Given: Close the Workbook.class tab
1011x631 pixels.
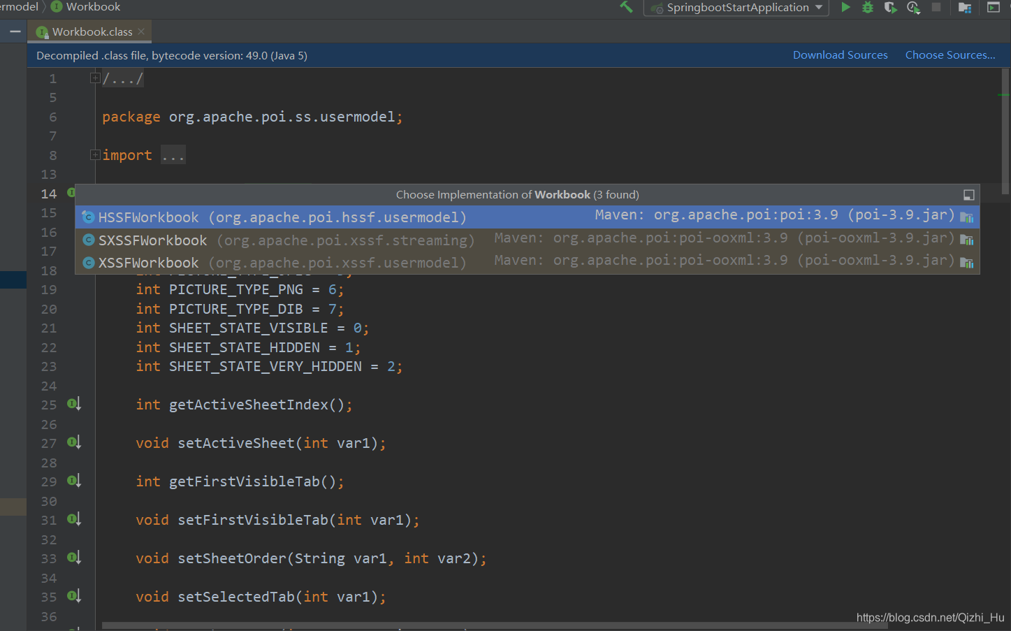Looking at the screenshot, I should pos(141,31).
